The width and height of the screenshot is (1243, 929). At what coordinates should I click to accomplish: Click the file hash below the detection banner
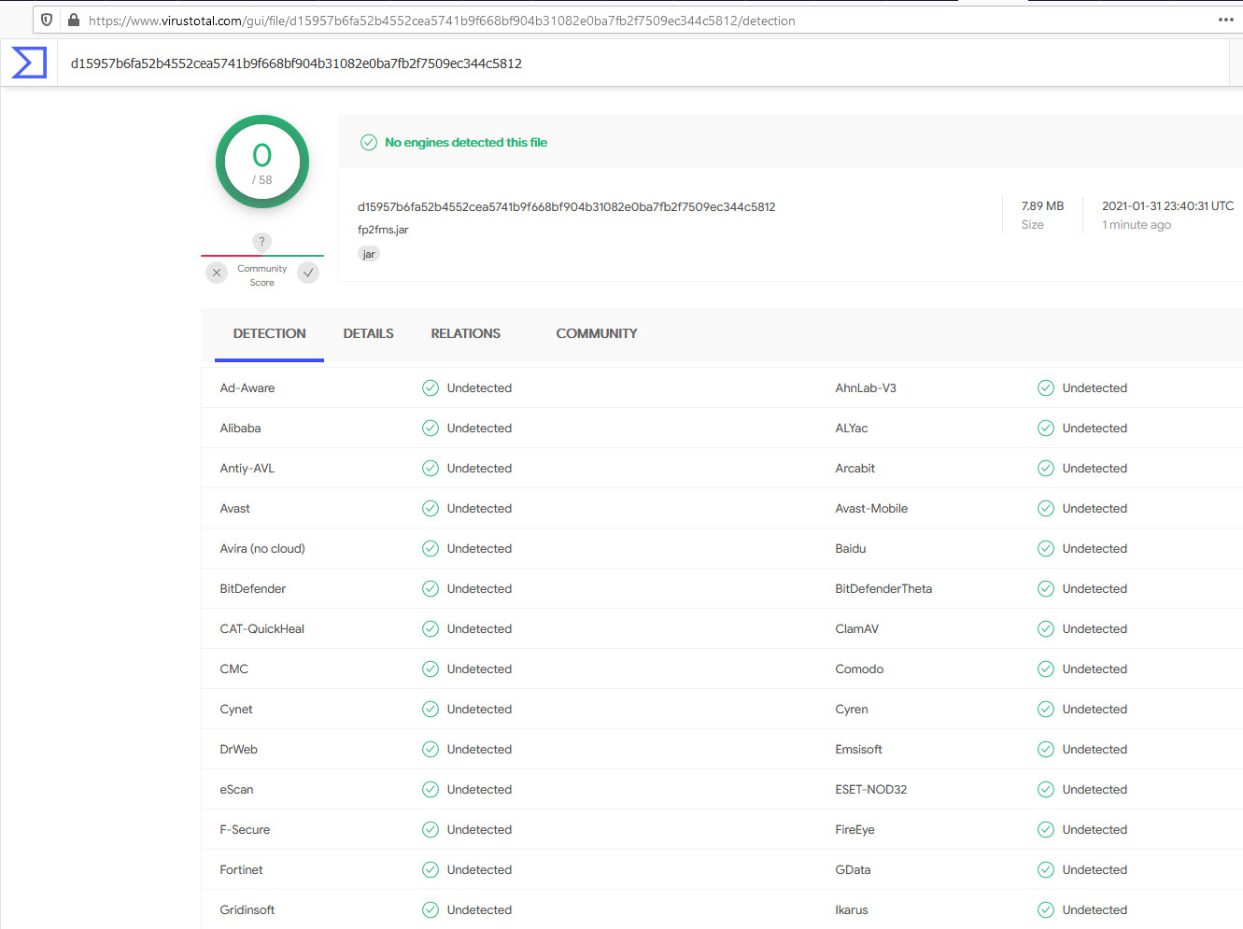pyautogui.click(x=567, y=207)
